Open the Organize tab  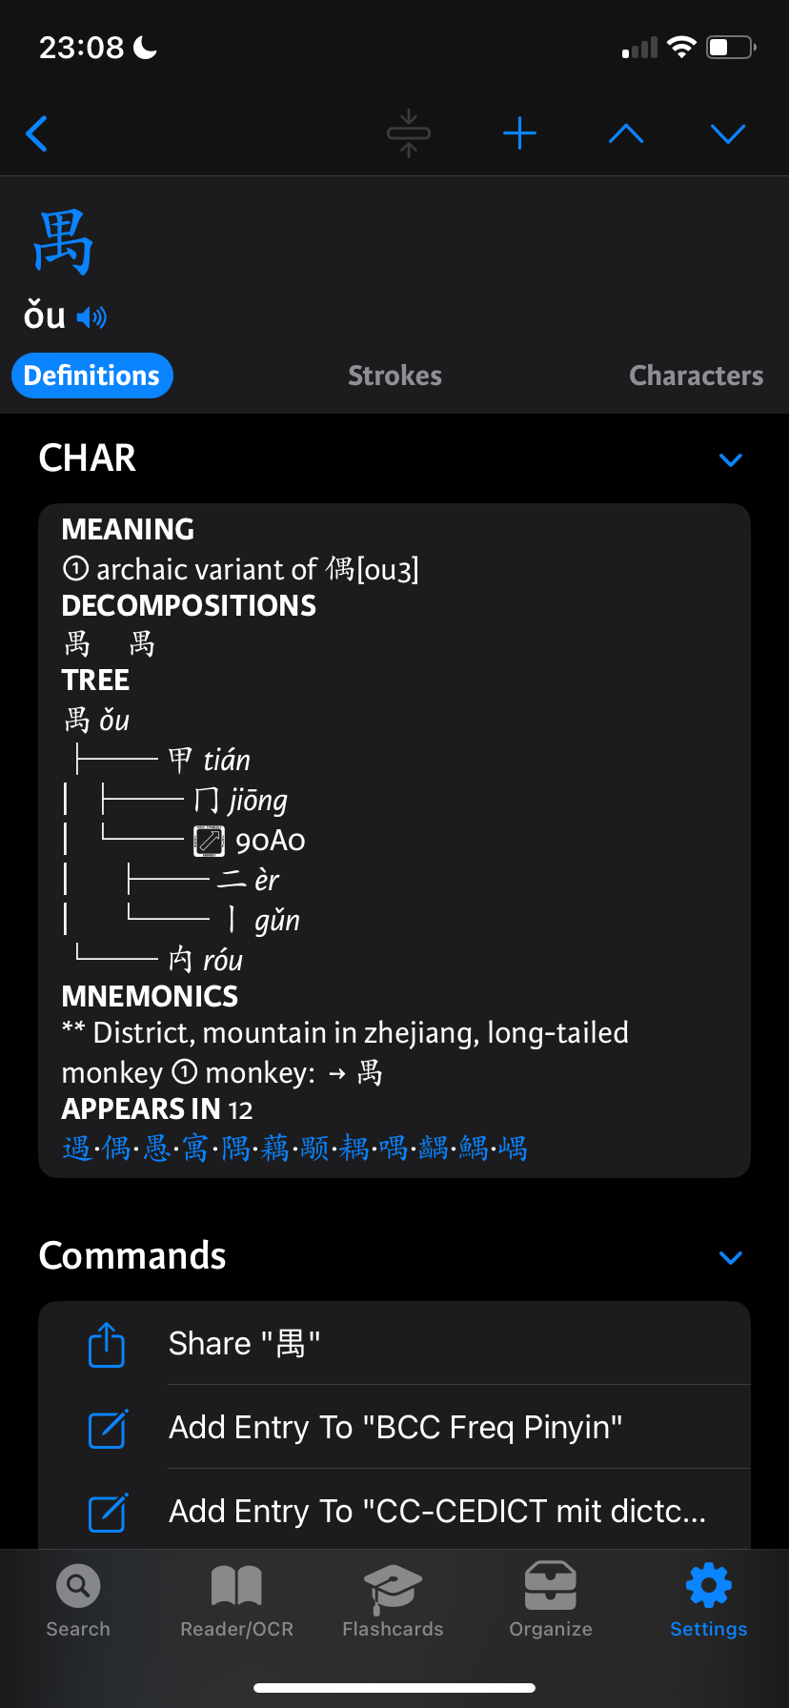pos(551,1601)
